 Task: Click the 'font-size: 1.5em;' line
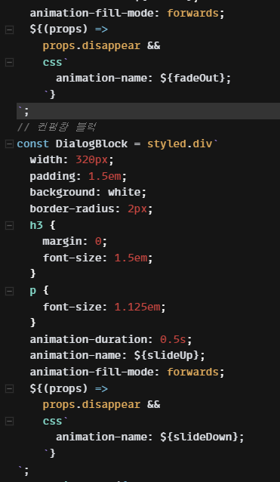click(x=98, y=258)
